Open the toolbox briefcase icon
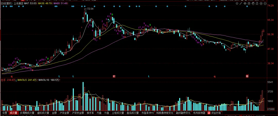This screenshot has width=278, height=116. point(249,3)
